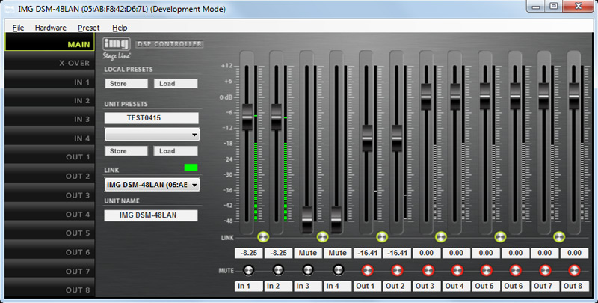Open the Unit Presets dropdown list
The height and width of the screenshot is (303, 598).
194,135
